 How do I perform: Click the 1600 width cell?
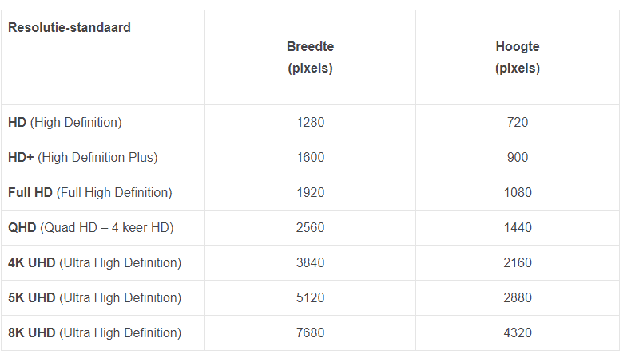(x=310, y=158)
